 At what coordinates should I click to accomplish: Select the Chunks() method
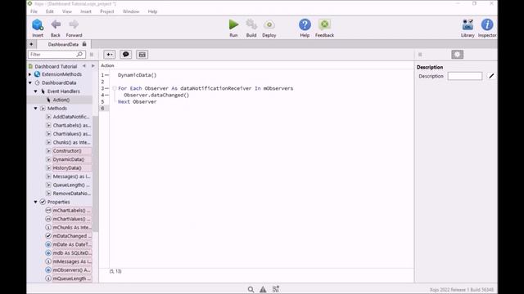point(71,142)
